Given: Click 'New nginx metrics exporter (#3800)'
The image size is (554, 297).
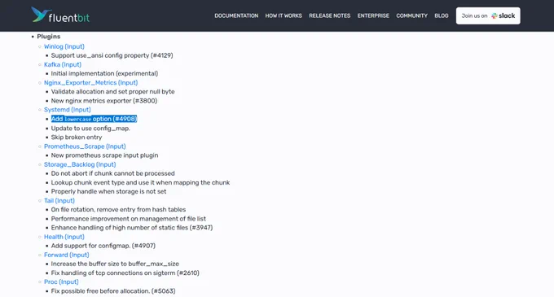Looking at the screenshot, I should tap(104, 101).
